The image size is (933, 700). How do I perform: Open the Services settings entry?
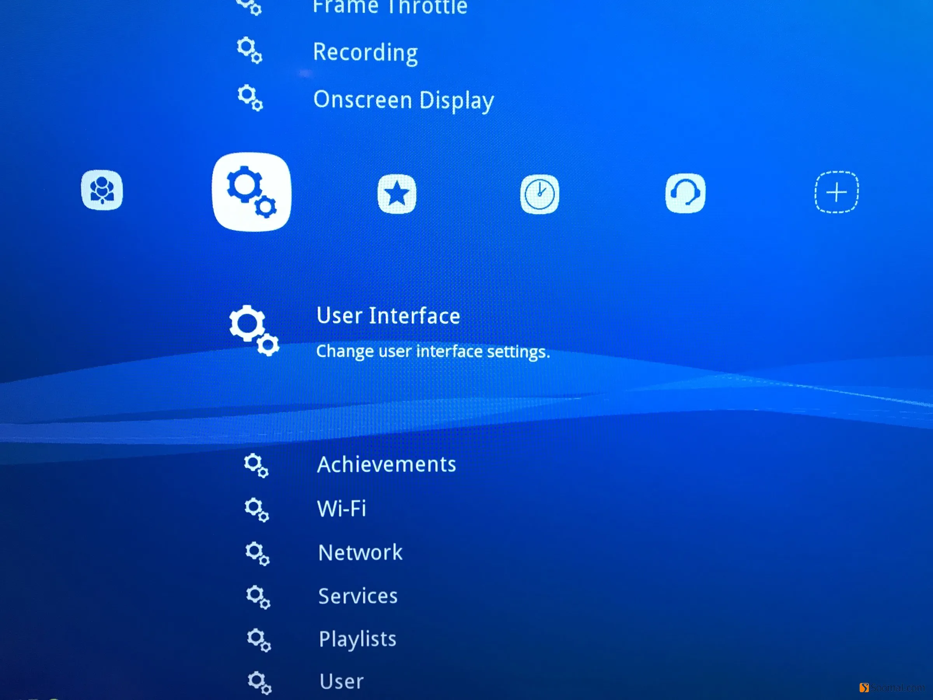(358, 596)
